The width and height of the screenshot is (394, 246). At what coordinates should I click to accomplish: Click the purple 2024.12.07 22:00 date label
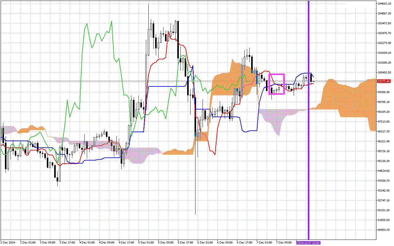click(308, 243)
